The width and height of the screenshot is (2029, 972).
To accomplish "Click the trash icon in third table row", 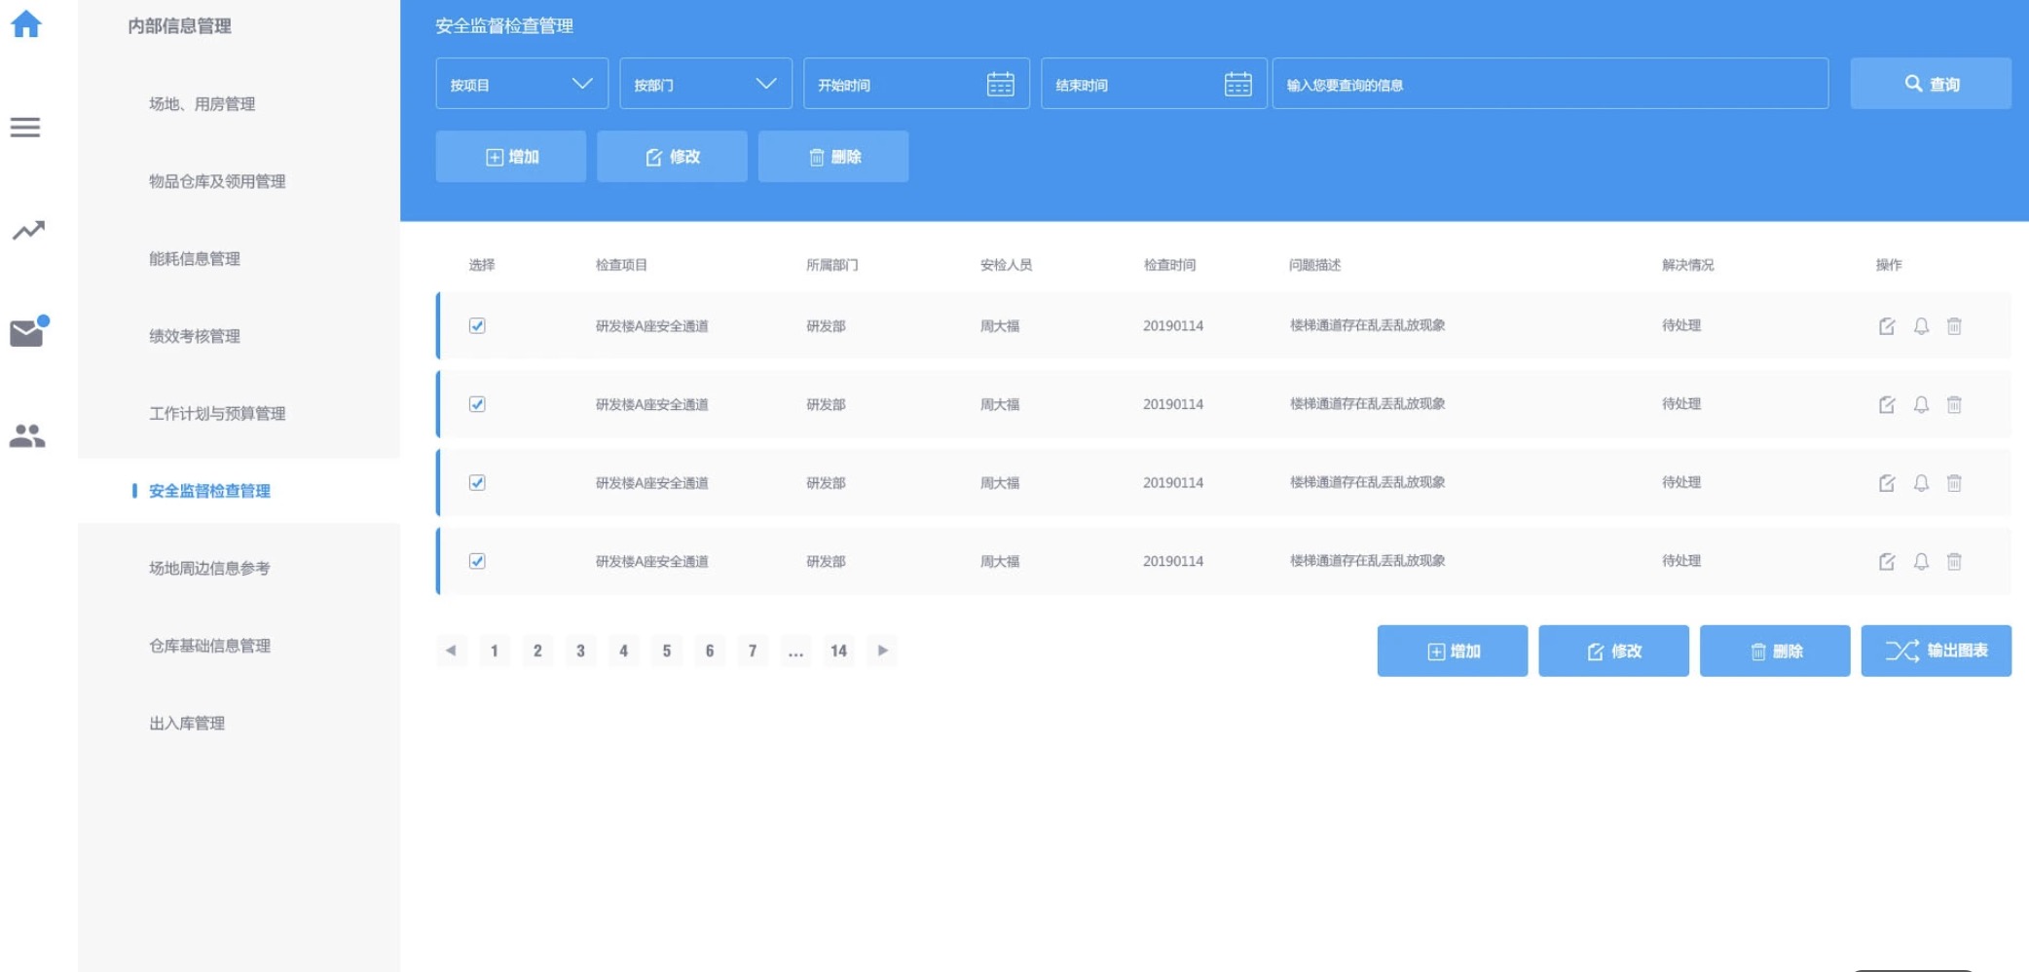I will point(1954,483).
